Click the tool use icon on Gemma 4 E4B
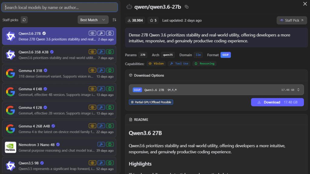 (x=101, y=89)
